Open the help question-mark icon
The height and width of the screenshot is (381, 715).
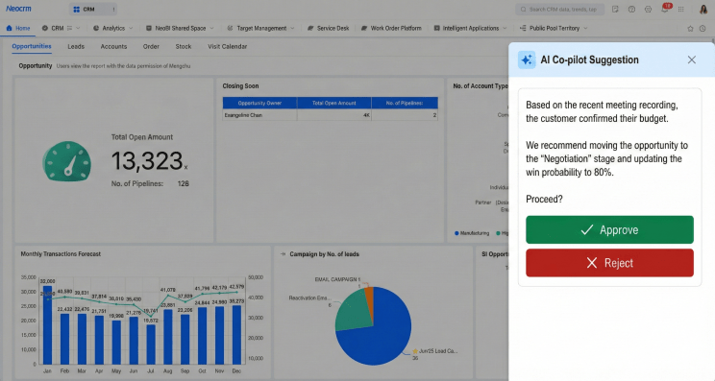point(631,9)
